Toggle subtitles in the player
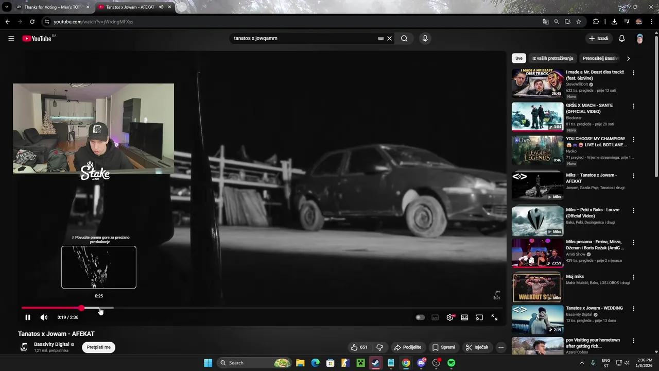This screenshot has height=371, width=659. coord(435,317)
